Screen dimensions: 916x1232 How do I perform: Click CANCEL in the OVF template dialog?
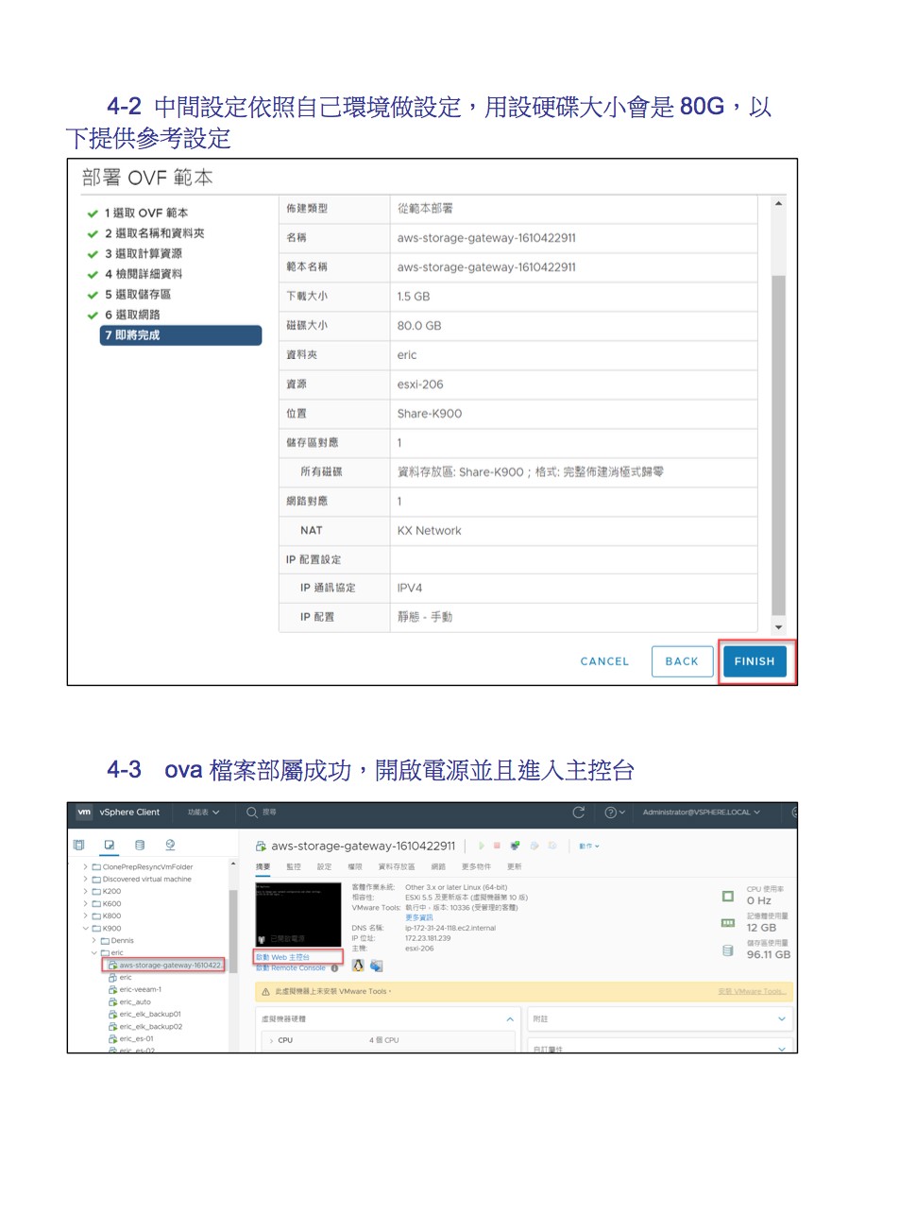pos(604,661)
